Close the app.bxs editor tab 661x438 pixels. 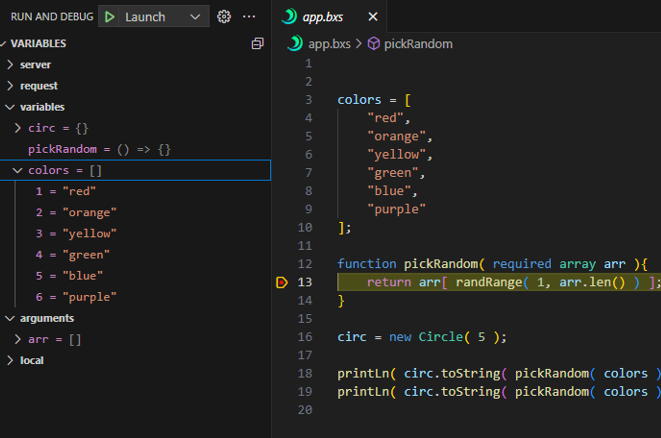pos(373,17)
